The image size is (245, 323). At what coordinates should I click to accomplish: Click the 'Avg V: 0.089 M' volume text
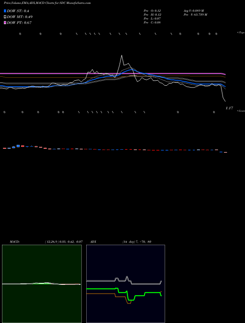[x=194, y=11]
